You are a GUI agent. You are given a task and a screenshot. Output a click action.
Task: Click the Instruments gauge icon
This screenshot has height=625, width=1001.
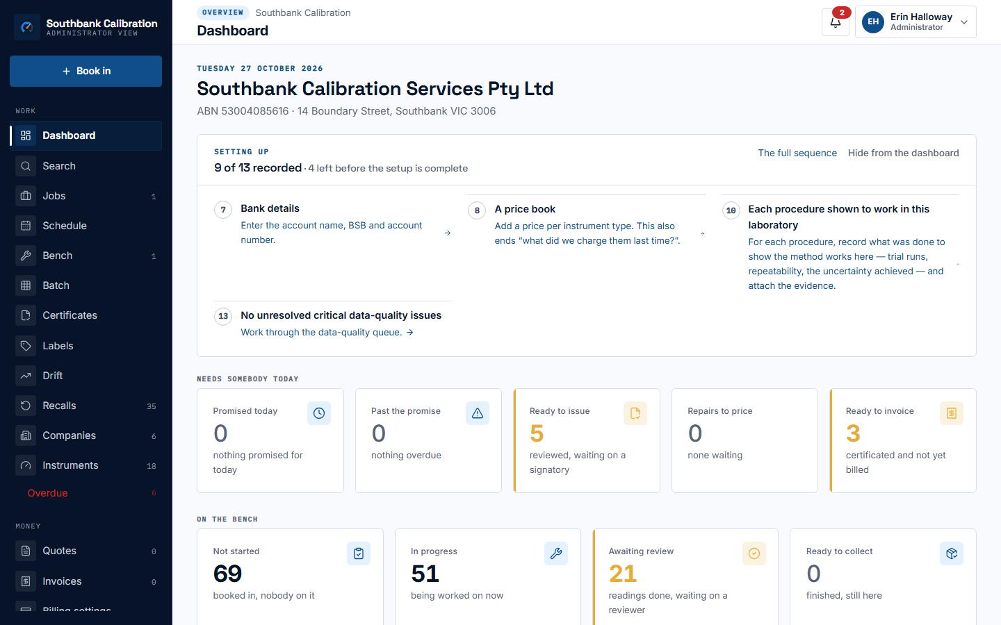[x=26, y=465]
